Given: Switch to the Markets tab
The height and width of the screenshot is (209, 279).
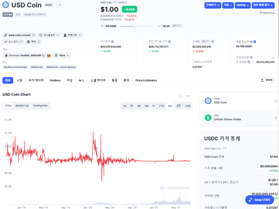Looking at the screenshot, I should (x=20, y=80).
